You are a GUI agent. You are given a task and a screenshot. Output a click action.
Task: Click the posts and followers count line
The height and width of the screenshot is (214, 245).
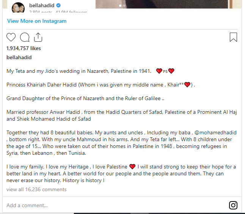pos(58,12)
